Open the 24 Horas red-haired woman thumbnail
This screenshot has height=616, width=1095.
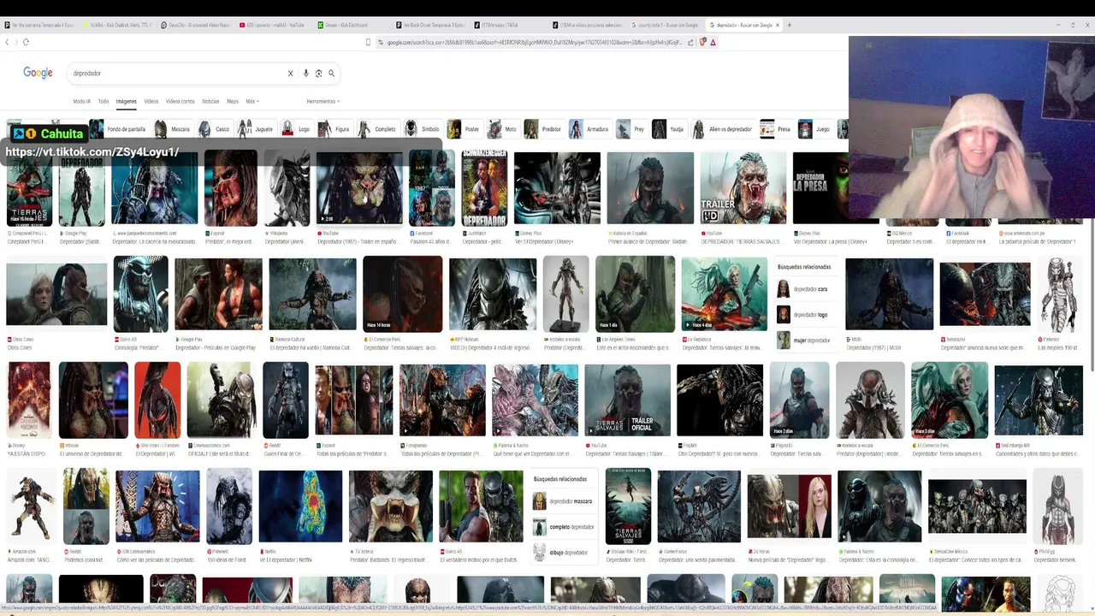coord(789,506)
